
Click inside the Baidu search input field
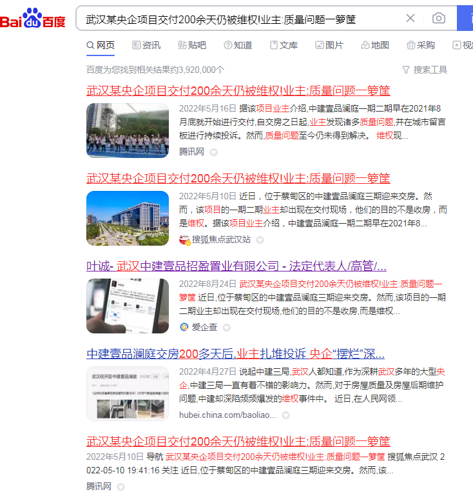(x=238, y=18)
